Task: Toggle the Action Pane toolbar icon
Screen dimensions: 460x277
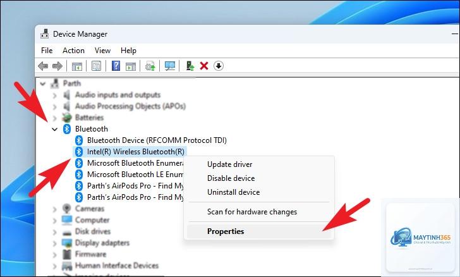Action: tap(131, 66)
